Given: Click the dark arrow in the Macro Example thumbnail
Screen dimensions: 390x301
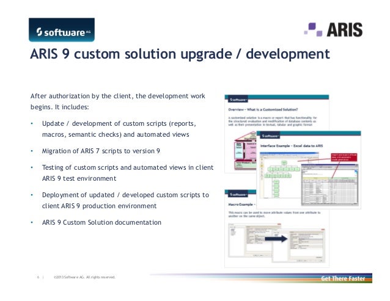Looking at the screenshot, I should [276, 239].
